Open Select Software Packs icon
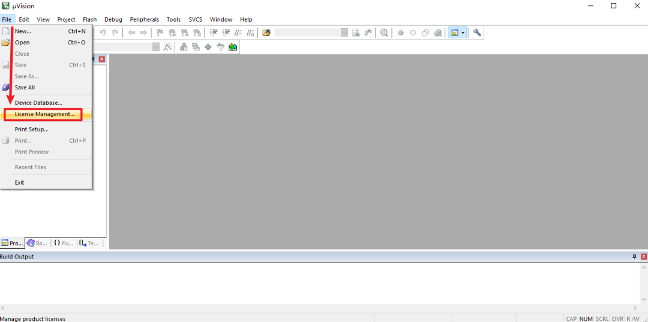The width and height of the screenshot is (648, 322). (x=221, y=47)
